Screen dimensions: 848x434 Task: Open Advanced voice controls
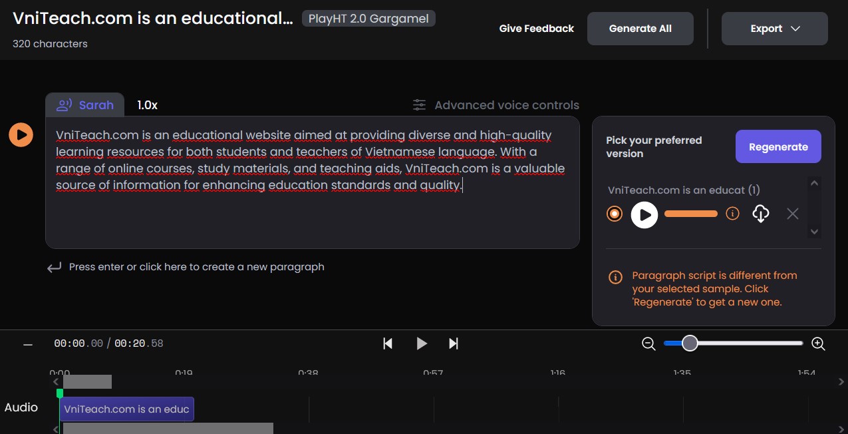click(495, 105)
